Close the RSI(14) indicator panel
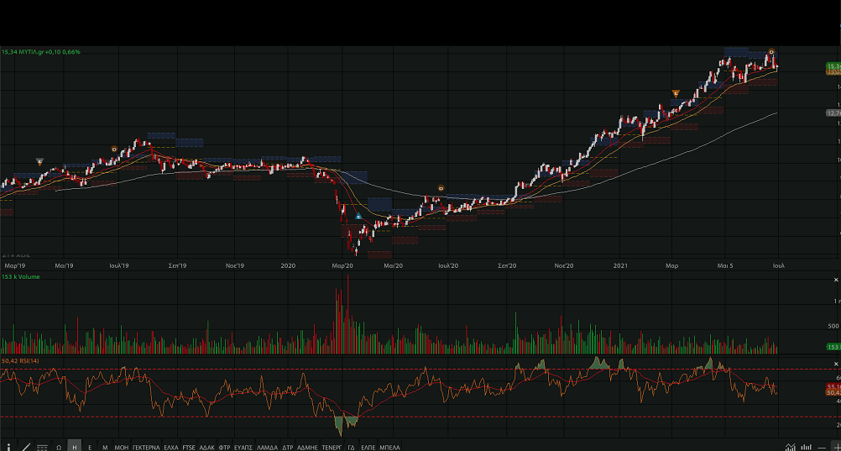This screenshot has height=451, width=841. (836, 364)
